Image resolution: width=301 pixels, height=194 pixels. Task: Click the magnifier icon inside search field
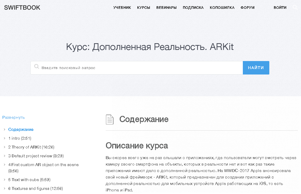pyautogui.click(x=37, y=67)
